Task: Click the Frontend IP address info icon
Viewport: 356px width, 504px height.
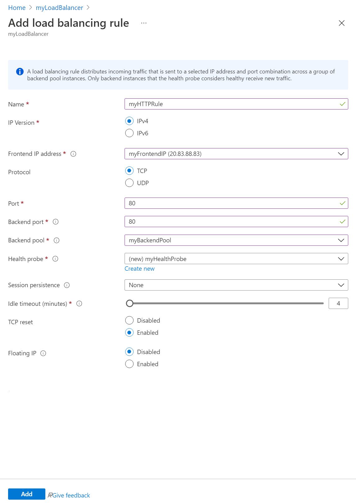Action: (73, 154)
